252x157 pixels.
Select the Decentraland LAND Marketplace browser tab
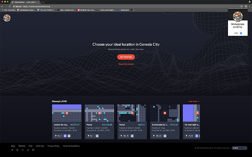(x=25, y=2)
